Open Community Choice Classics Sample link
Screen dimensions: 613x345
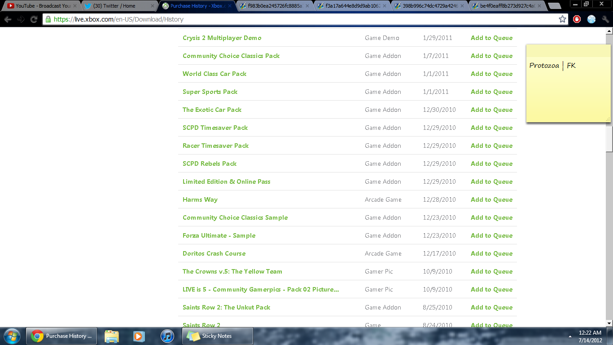pyautogui.click(x=235, y=217)
